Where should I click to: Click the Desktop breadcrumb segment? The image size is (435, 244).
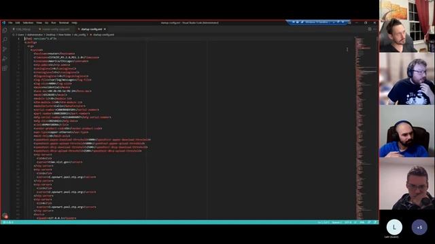50,35
